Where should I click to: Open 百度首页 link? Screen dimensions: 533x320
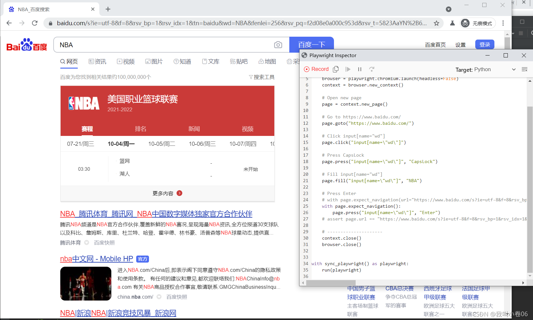(x=435, y=45)
